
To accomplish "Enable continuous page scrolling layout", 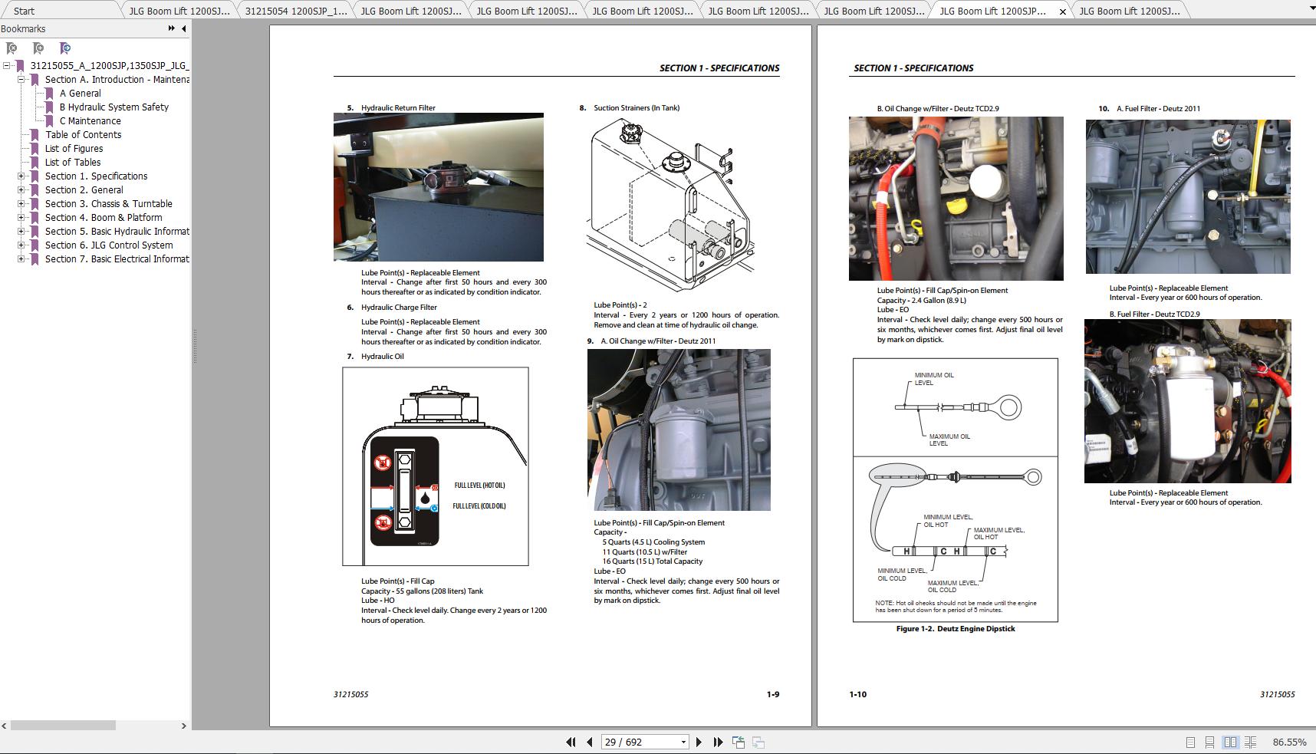I will tap(1209, 742).
